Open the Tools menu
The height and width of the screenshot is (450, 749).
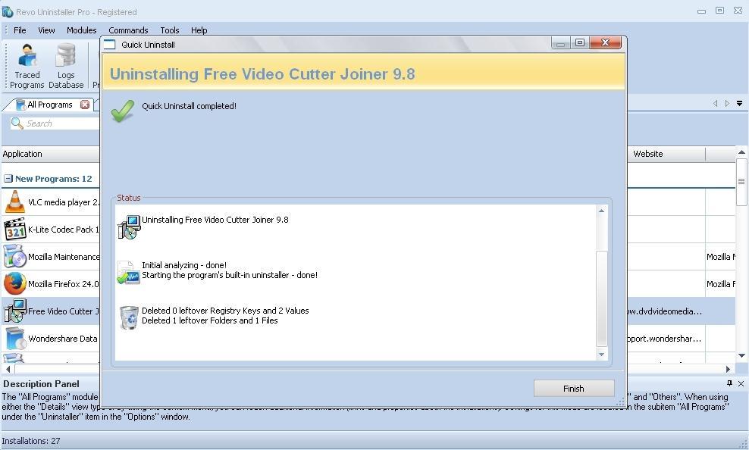click(x=169, y=30)
